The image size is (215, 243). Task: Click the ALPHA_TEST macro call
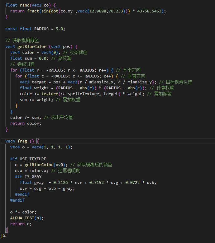click(x=22, y=218)
